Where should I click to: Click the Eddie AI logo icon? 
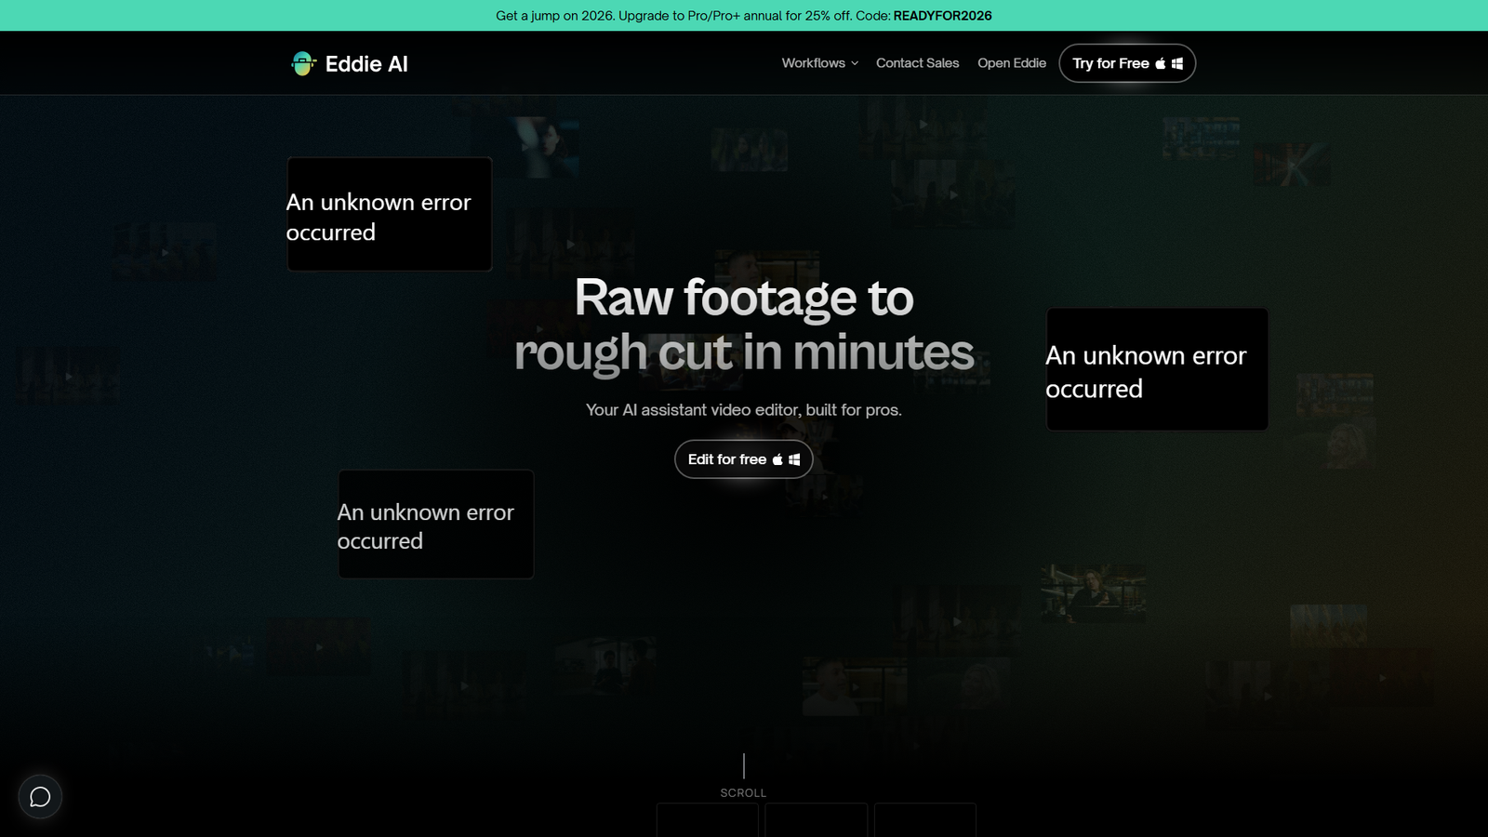click(302, 63)
